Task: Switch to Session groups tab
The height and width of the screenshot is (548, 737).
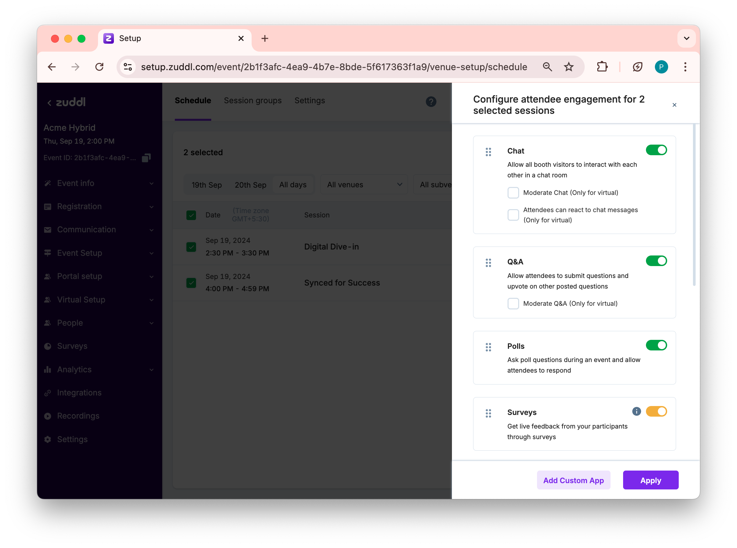Action: click(x=253, y=101)
